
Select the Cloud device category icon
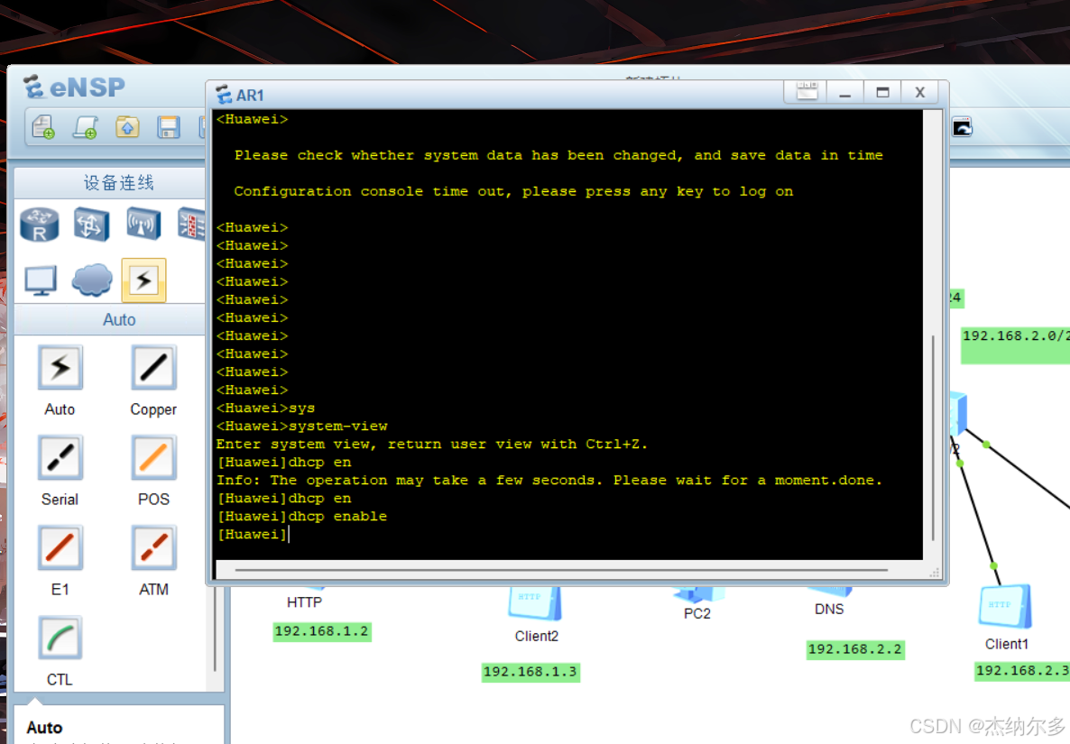[x=92, y=280]
